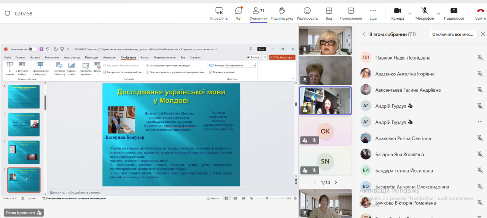Switch to slide sorter view icon
The image size is (487, 218).
coord(235,198)
